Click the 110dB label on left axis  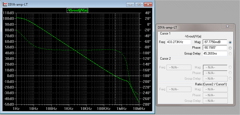coord(9,13)
